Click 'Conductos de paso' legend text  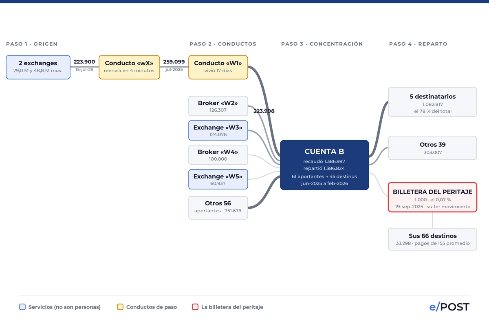152,307
